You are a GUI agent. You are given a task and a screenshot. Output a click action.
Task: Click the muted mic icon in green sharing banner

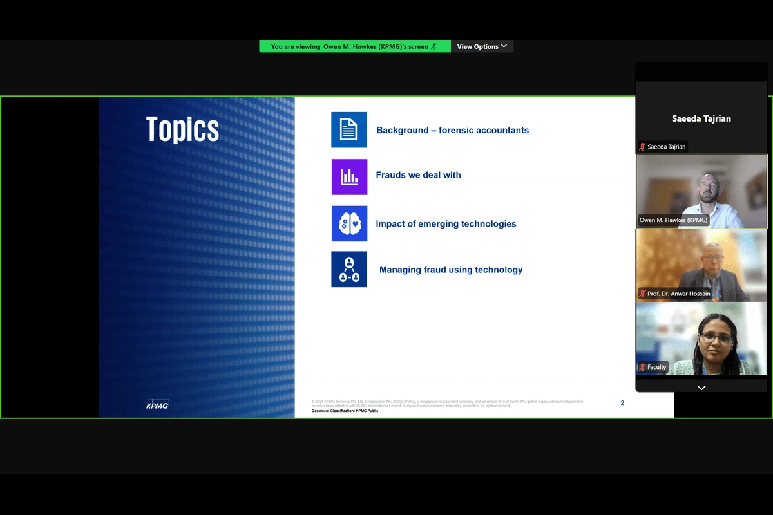pos(434,46)
